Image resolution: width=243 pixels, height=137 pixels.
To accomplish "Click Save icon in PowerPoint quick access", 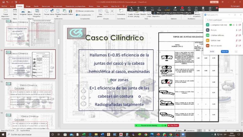I will point(3,2).
